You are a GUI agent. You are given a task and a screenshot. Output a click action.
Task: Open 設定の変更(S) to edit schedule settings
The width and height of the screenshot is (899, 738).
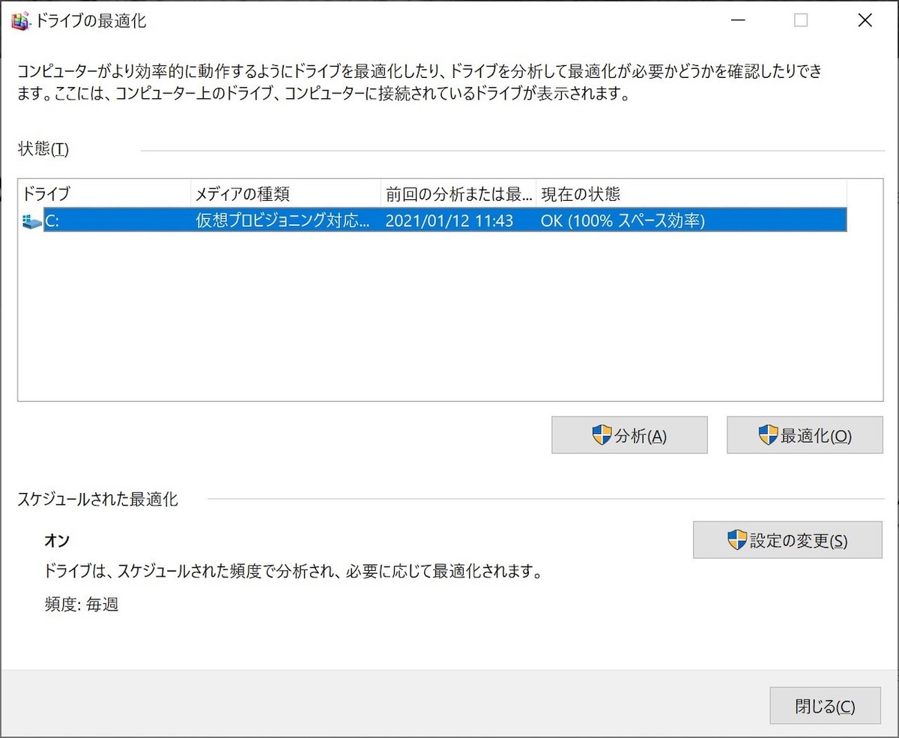[x=787, y=540]
